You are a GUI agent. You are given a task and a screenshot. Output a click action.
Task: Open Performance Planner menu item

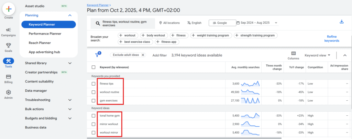pyautogui.click(x=45, y=34)
